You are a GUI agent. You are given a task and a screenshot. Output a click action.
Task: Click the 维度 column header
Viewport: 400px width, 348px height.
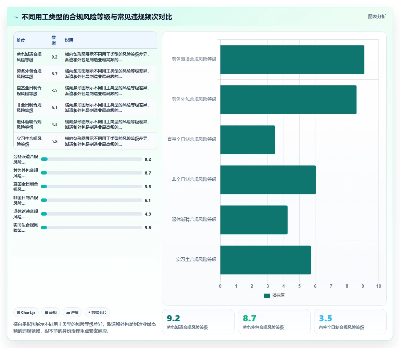(x=21, y=40)
